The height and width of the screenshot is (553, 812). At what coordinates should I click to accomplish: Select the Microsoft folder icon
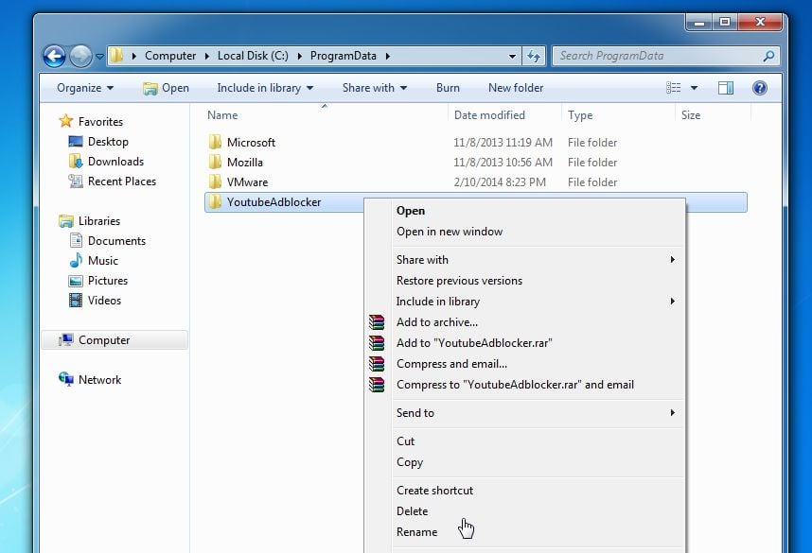point(215,142)
